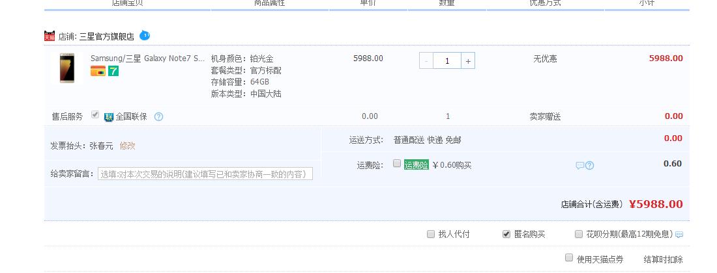Click the credit card payment badge icon

98,71
